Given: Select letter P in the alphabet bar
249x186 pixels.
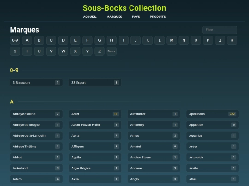Looking at the screenshot, I should coord(208,40).
